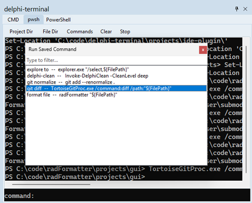This screenshot has height=203, width=252.
Task: Switch to the CMD tab
Action: click(13, 20)
